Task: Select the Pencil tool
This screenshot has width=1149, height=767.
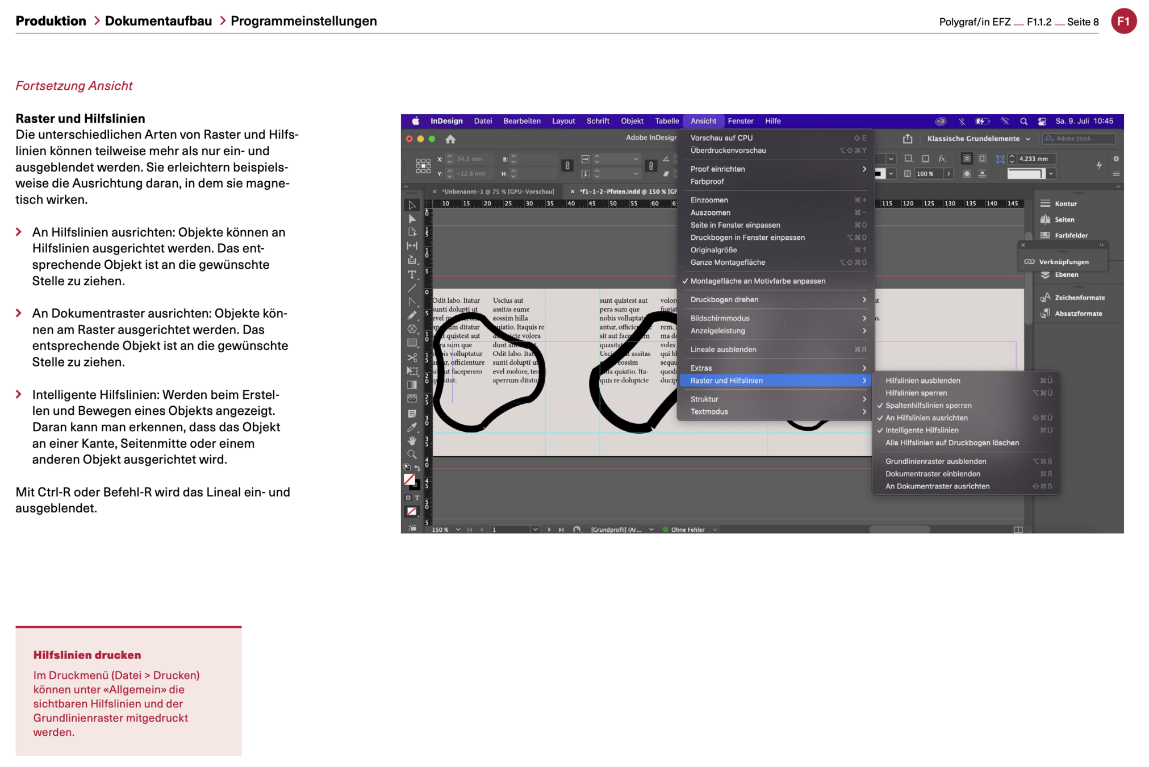Action: [x=412, y=316]
